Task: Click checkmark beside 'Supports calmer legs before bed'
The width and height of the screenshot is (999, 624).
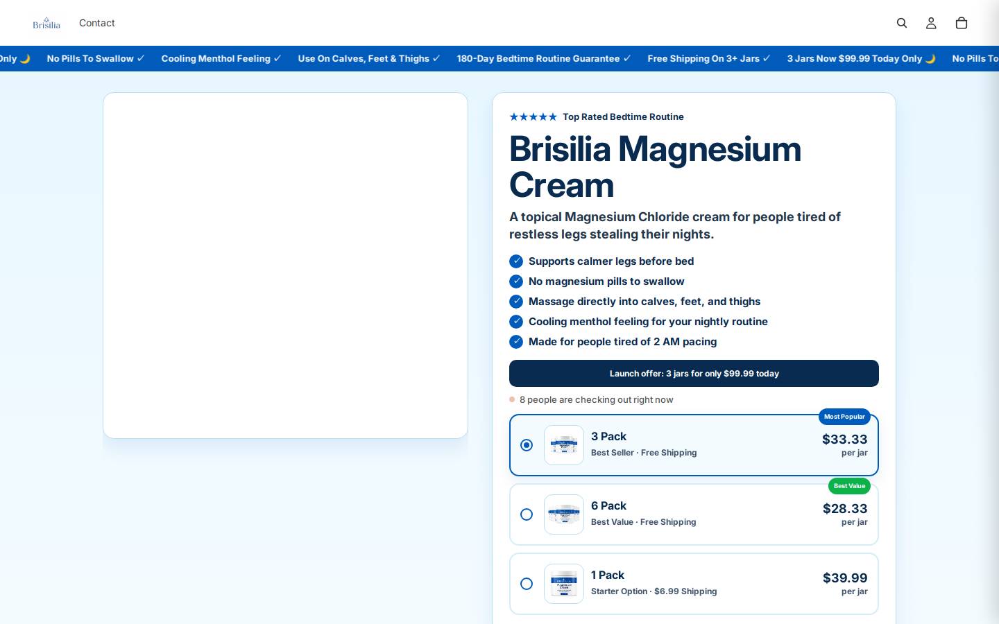Action: click(x=516, y=261)
